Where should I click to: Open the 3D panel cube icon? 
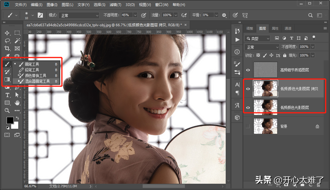point(237,117)
